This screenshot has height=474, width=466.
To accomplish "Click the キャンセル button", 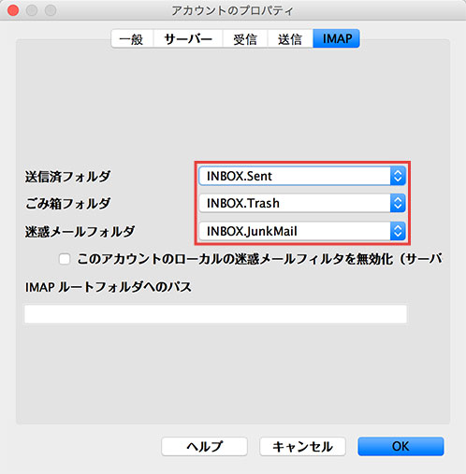I will pos(302,447).
